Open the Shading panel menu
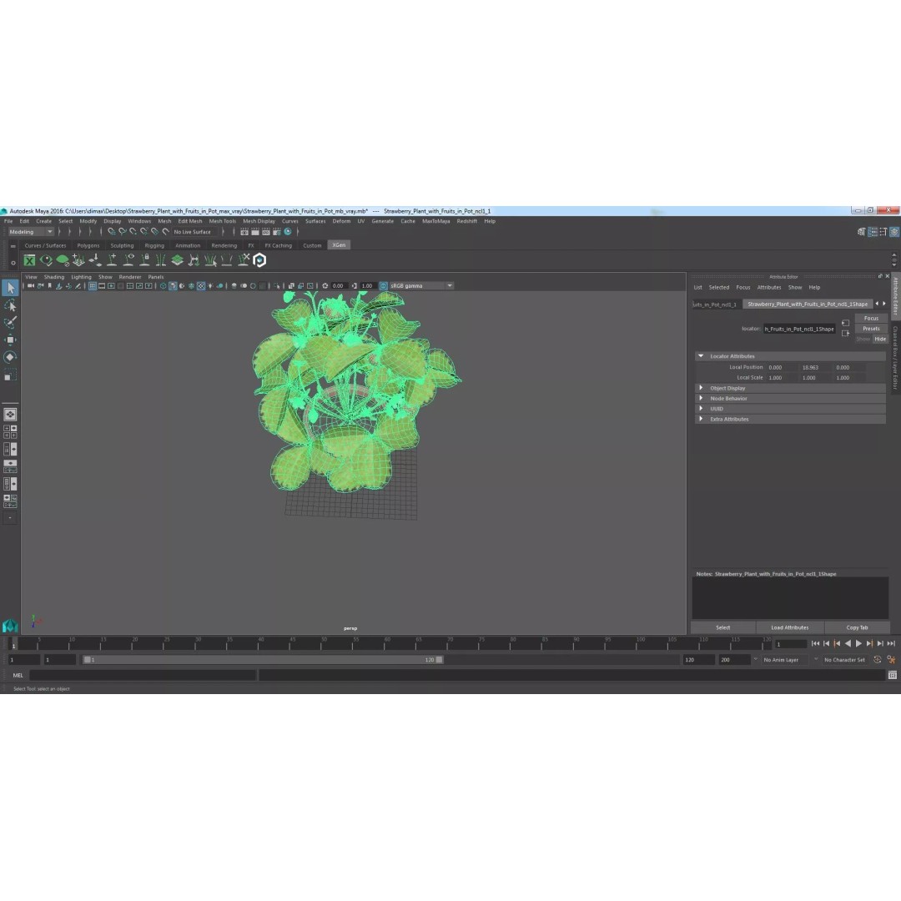Viewport: 901px width, 901px height. point(54,277)
